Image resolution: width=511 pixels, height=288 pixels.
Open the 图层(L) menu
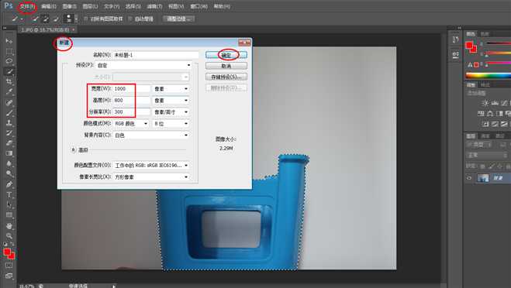point(90,6)
